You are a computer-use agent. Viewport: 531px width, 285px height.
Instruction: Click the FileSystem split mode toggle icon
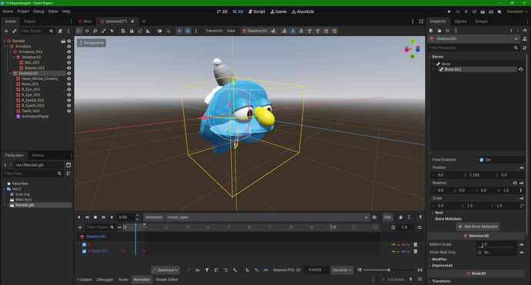pyautogui.click(x=68, y=165)
